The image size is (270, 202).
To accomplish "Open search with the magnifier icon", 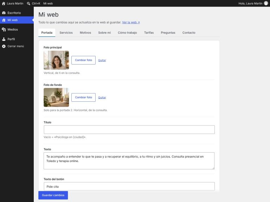I will [28, 4].
